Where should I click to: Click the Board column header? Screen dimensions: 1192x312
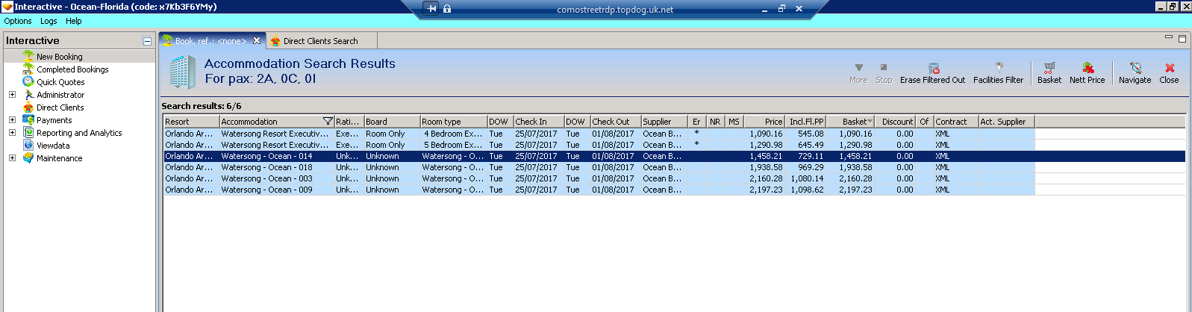click(392, 121)
